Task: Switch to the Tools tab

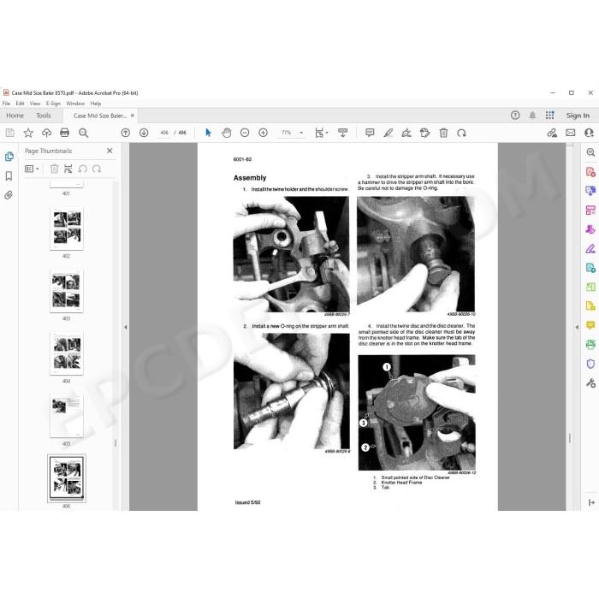Action: point(43,116)
